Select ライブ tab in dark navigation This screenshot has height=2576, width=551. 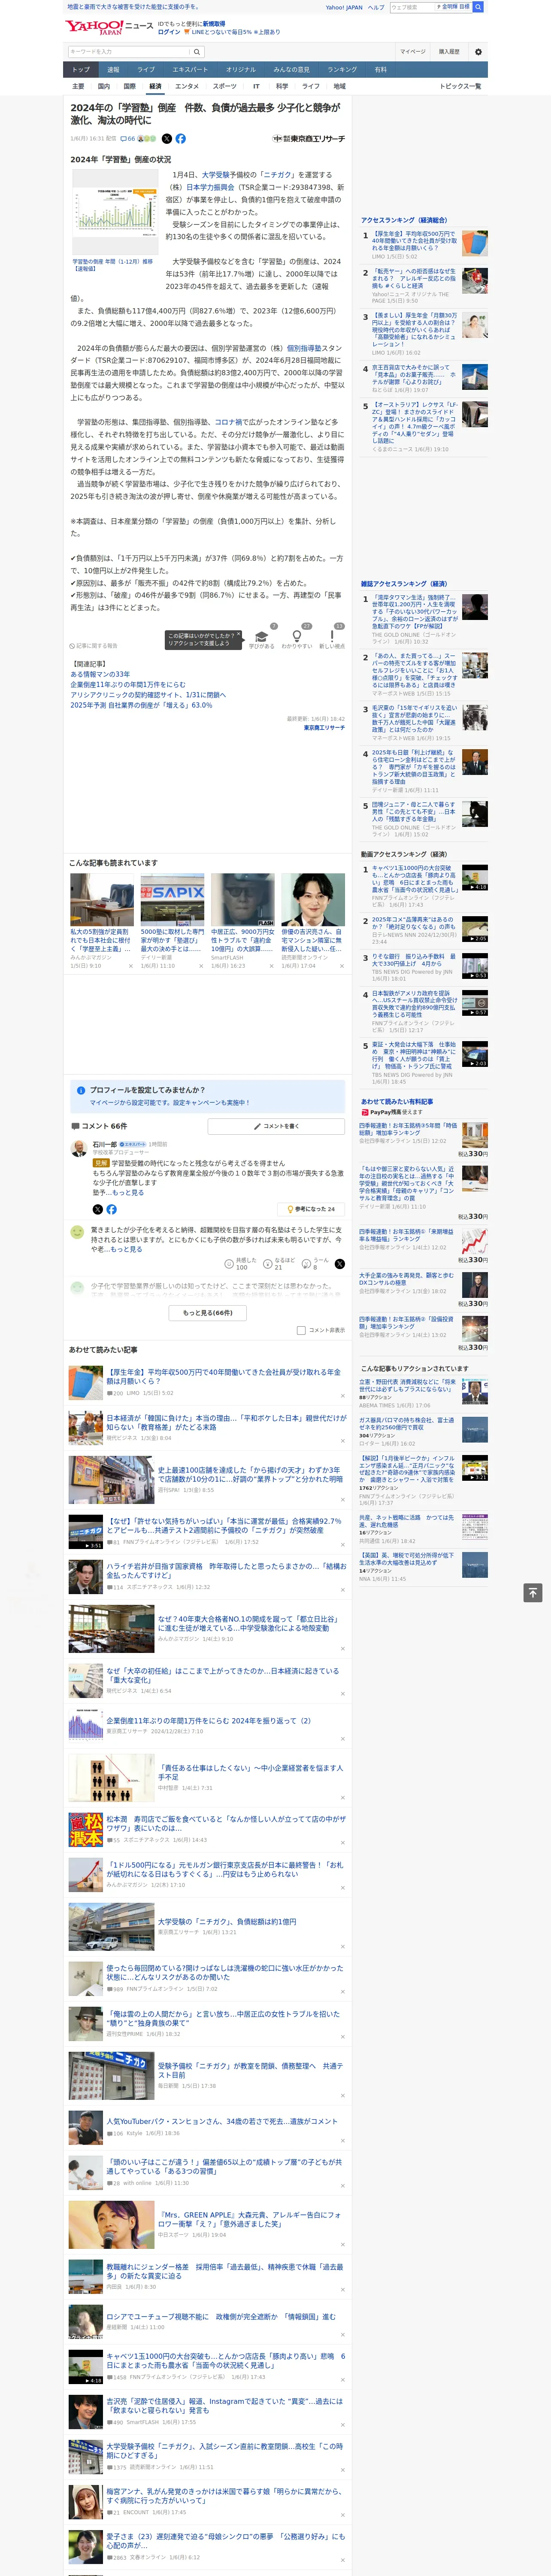click(146, 69)
